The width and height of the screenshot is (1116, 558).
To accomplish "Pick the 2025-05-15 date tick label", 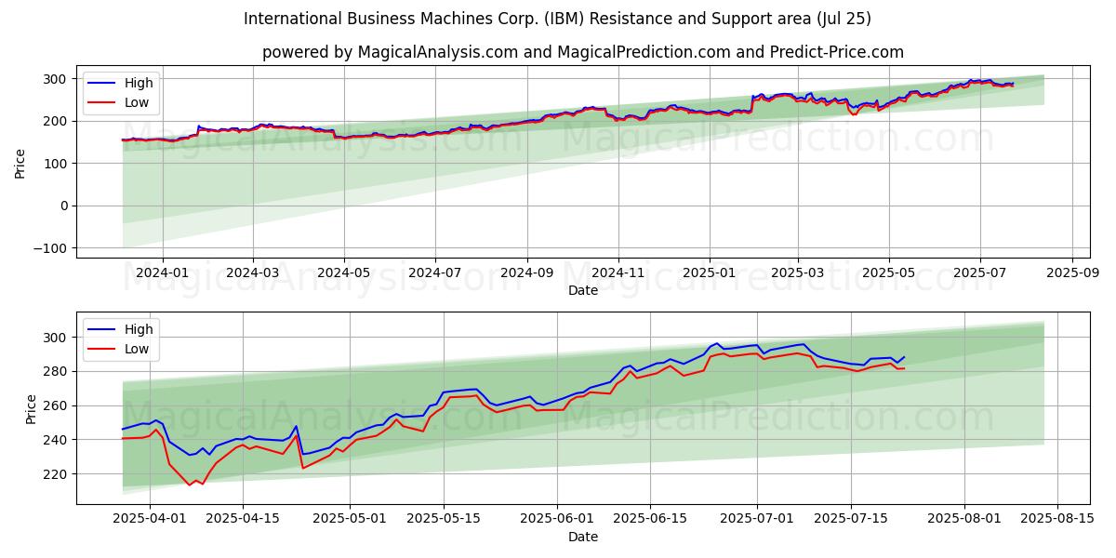I will pyautogui.click(x=444, y=519).
